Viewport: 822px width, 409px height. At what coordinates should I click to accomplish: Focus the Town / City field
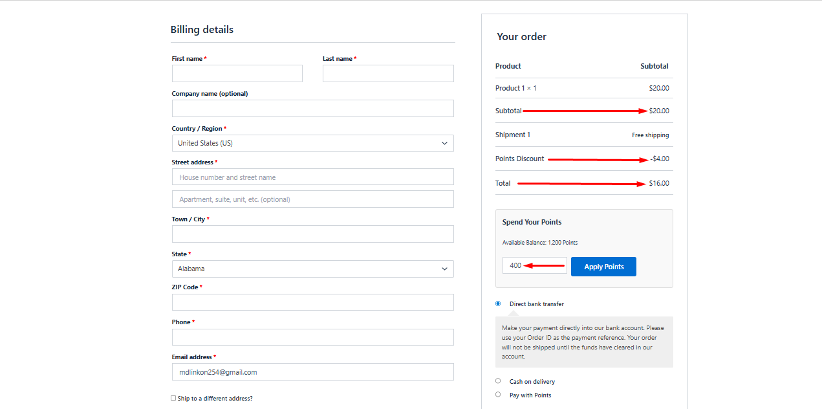tap(313, 234)
